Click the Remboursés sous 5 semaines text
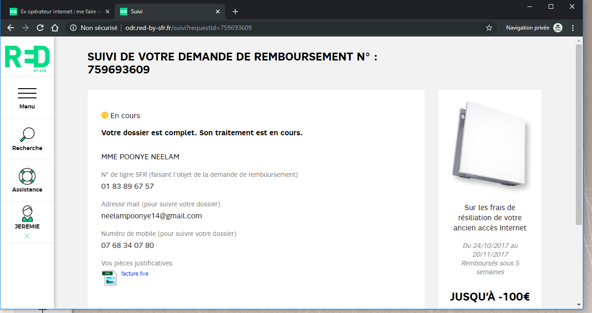592x313 pixels. tap(490, 268)
